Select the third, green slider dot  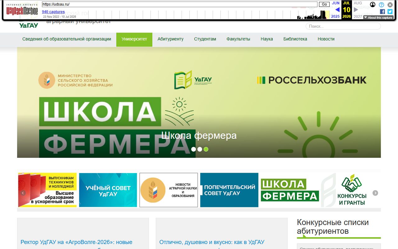(206, 149)
